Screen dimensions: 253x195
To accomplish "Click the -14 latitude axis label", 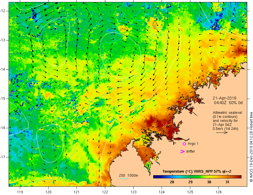I will (3, 69).
